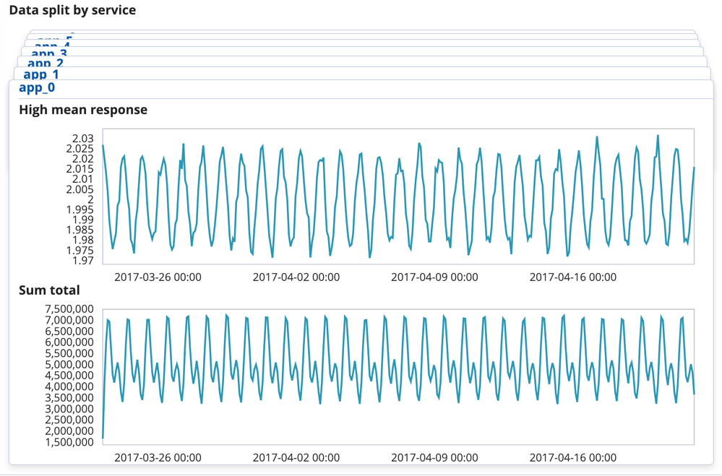Click the 1,500,000 y-axis tick label
Screen dimensions: 722x476
[69, 441]
